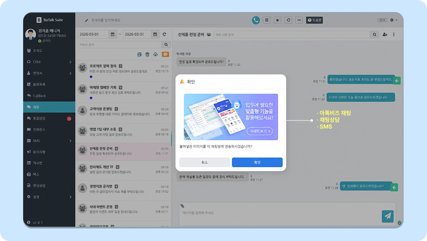Image resolution: width=427 pixels, height=241 pixels.
Task: Open the 사내 이벤트 운영 chat room
Action: tap(123, 211)
